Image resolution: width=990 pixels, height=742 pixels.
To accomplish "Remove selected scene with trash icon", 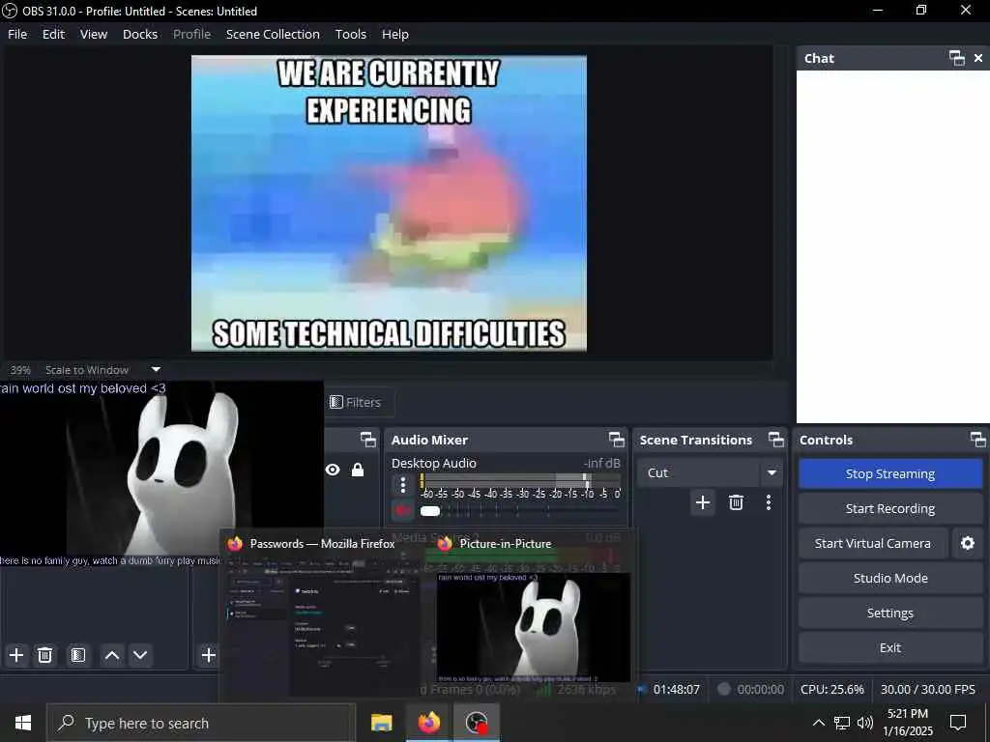I will [x=44, y=655].
